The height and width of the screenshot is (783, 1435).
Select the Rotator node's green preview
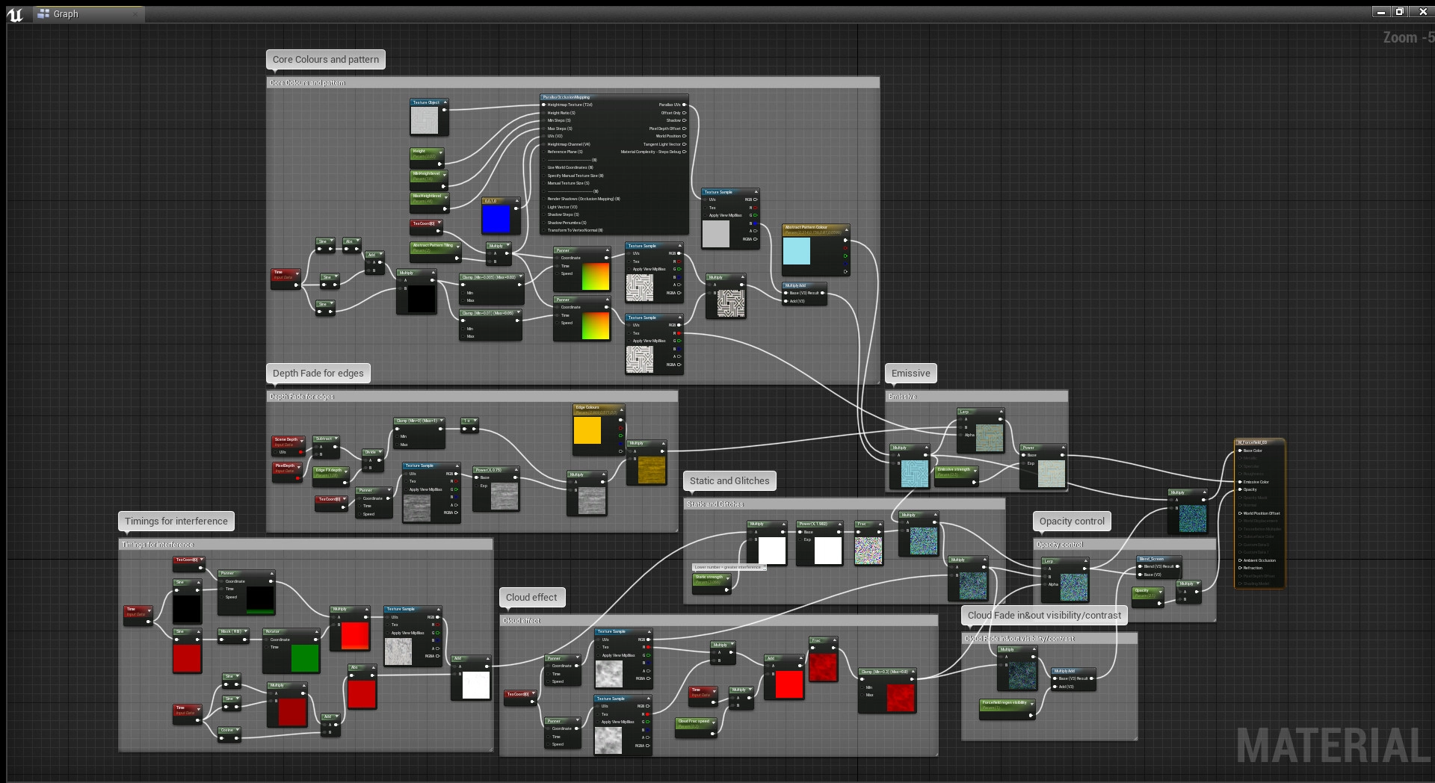(x=304, y=657)
